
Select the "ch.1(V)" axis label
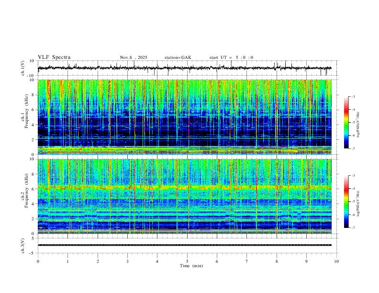pos(23,68)
